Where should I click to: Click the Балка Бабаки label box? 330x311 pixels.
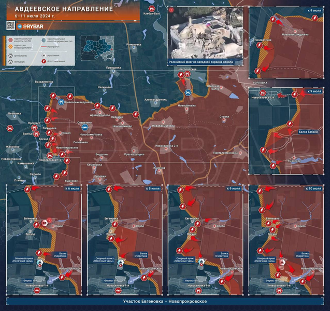308,132
